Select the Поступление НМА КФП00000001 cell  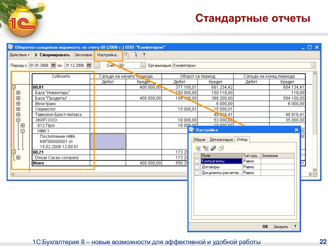pyautogui.click(x=61, y=142)
